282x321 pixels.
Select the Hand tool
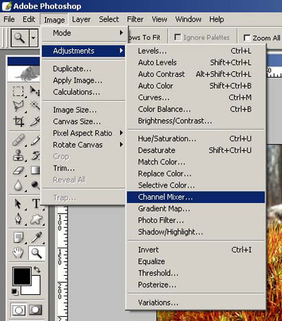[x=18, y=253]
